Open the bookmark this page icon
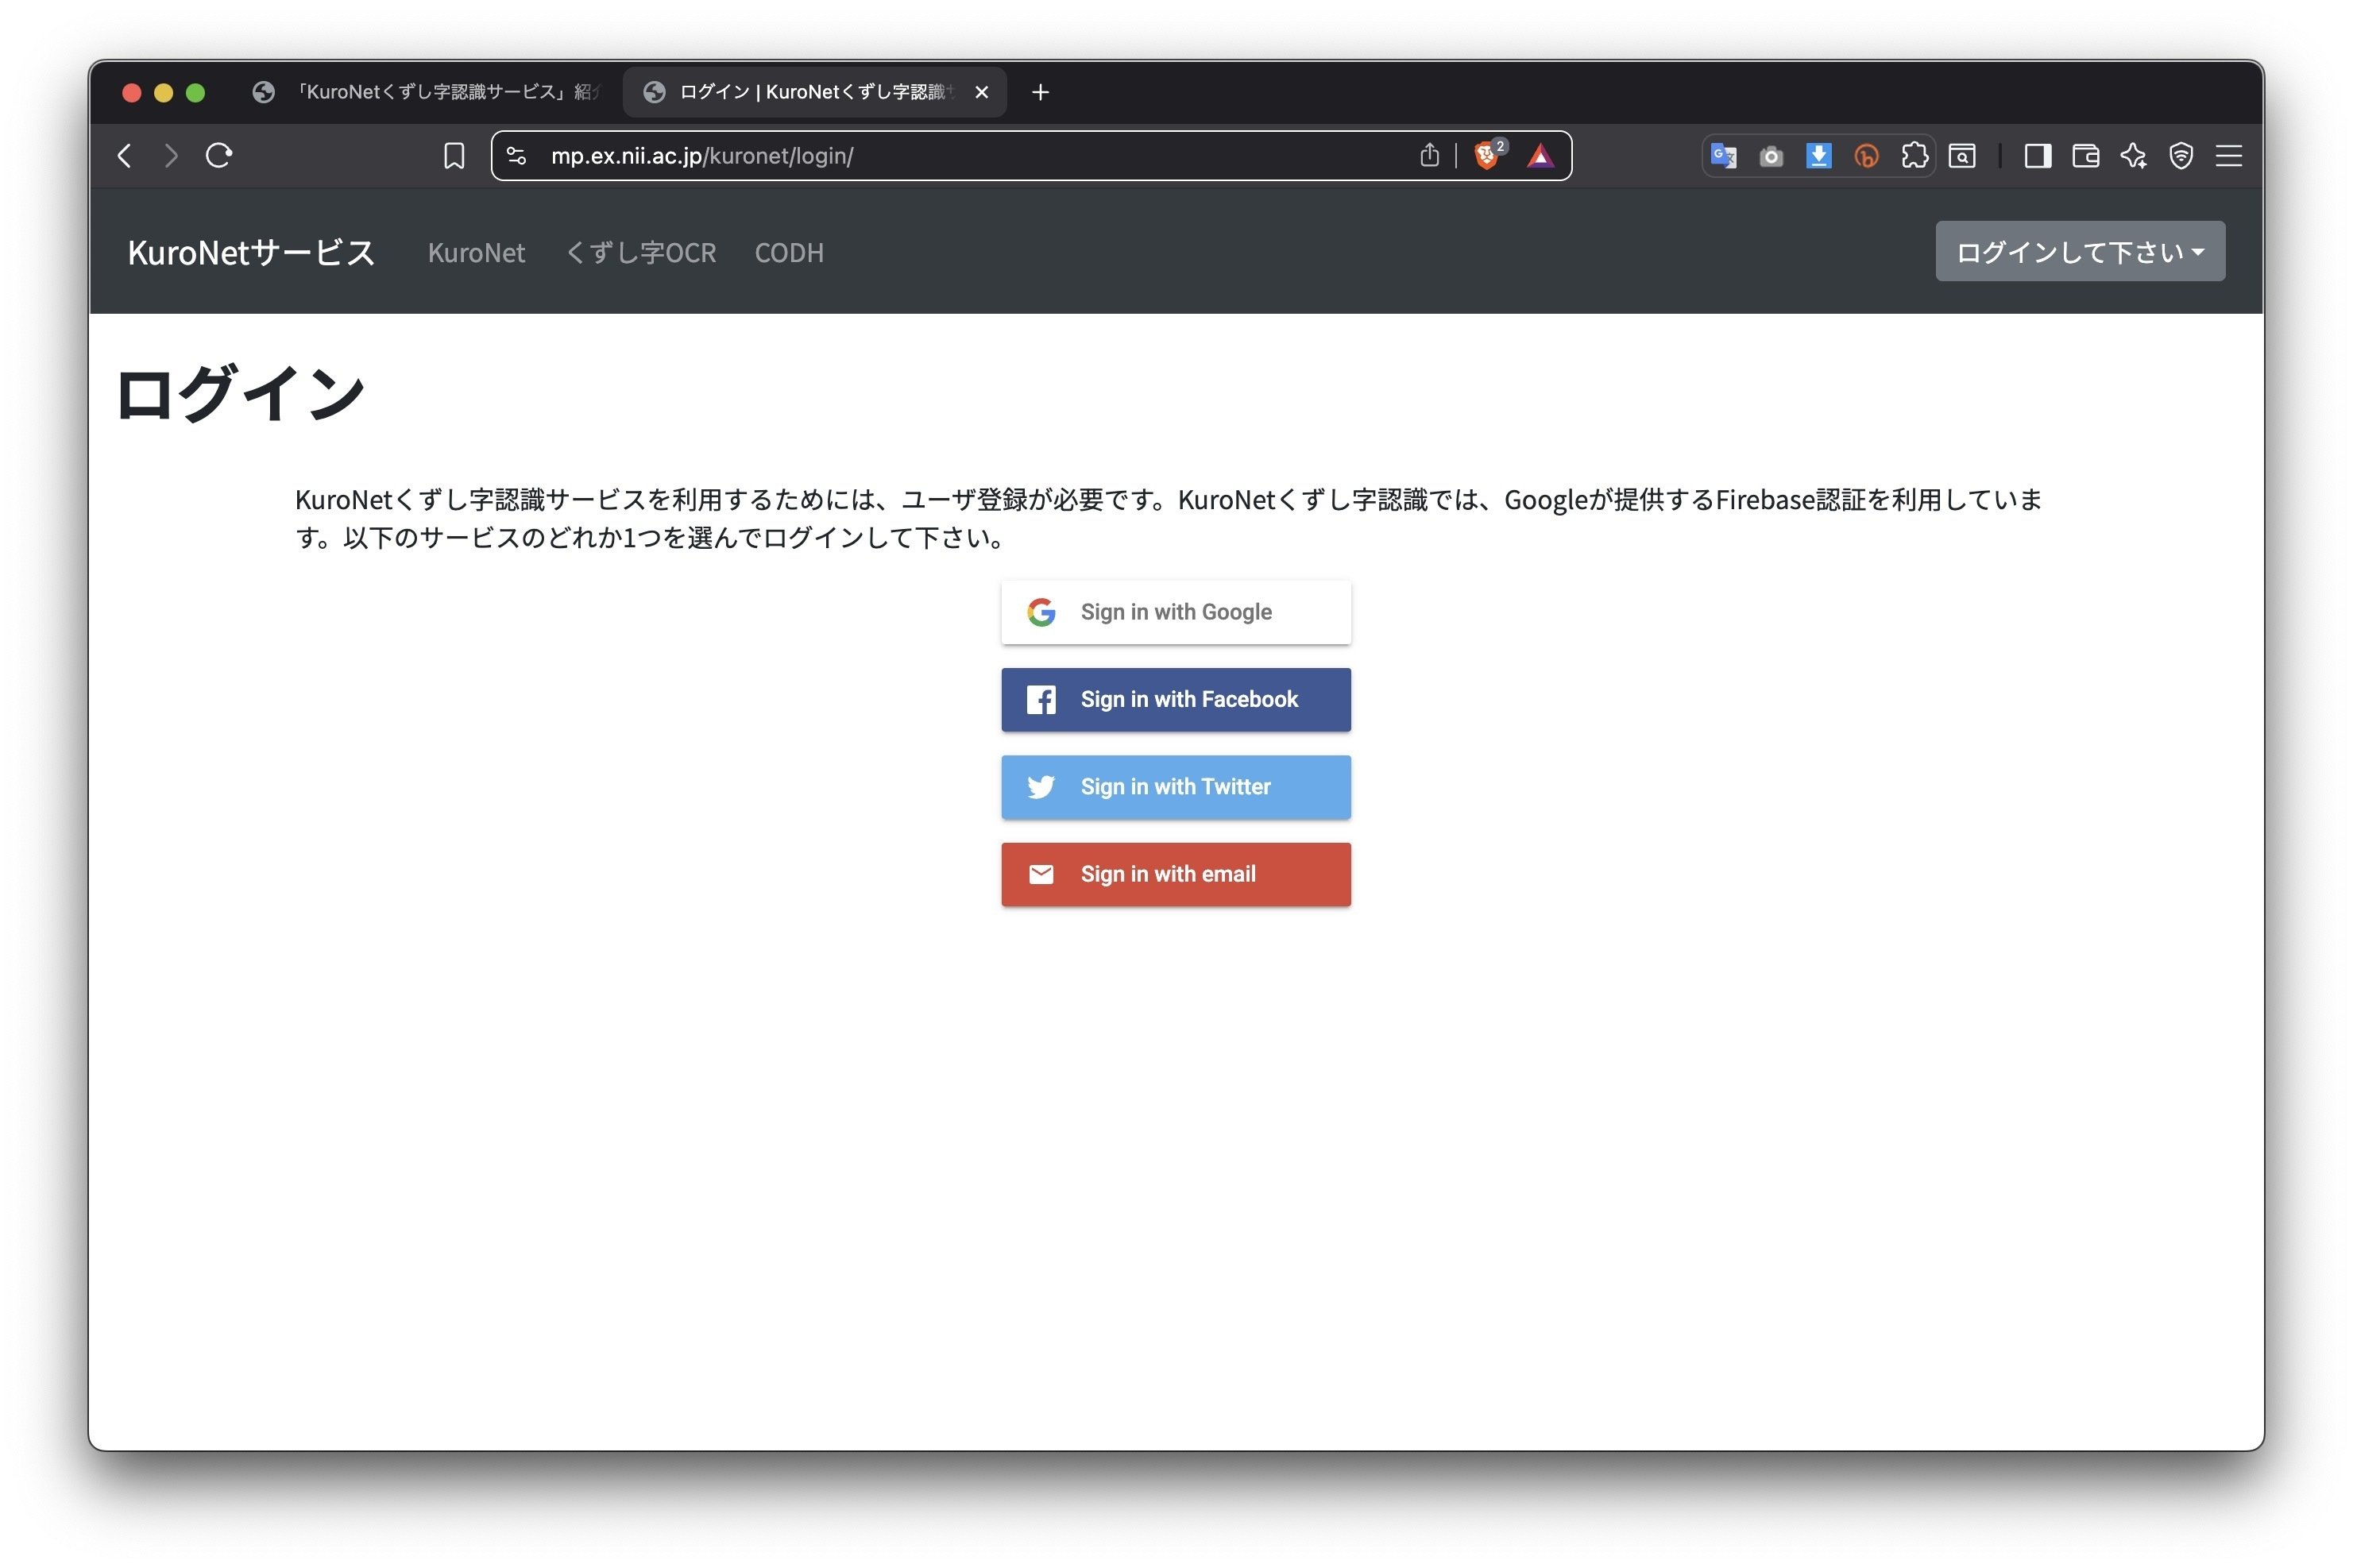This screenshot has width=2353, height=1568. 455,156
